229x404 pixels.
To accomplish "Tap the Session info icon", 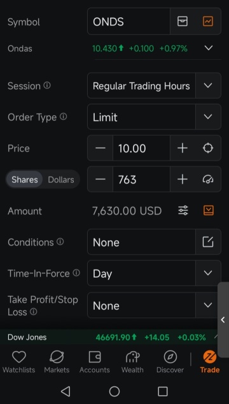I will (47, 85).
